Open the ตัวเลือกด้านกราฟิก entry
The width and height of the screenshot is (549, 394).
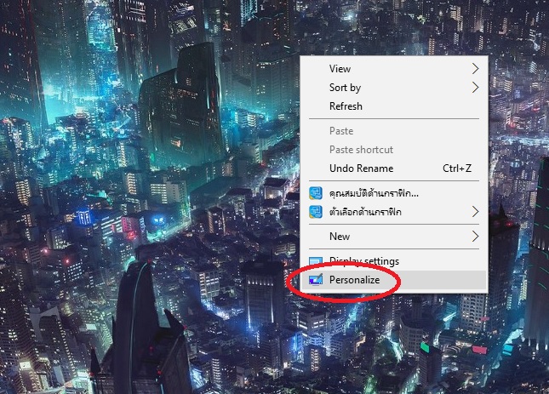(394, 212)
